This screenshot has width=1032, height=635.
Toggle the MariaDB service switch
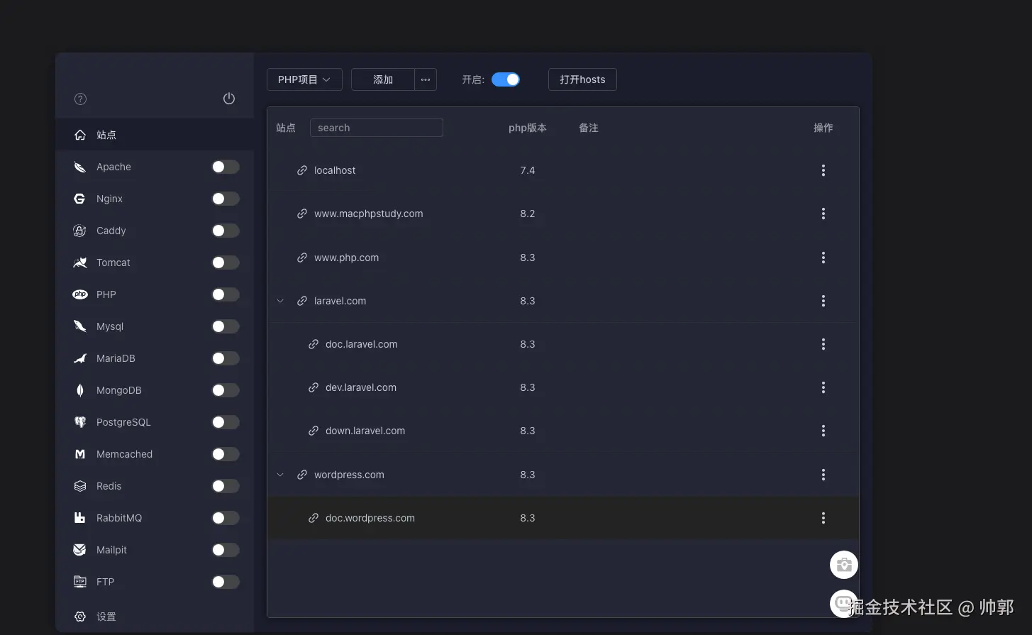pyautogui.click(x=226, y=358)
